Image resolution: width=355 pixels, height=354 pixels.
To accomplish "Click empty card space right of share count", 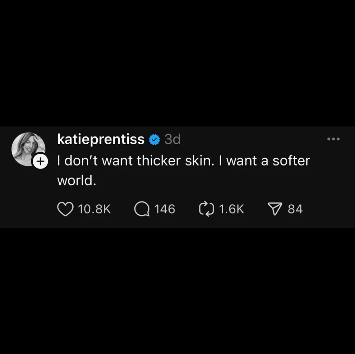I will 328,209.
